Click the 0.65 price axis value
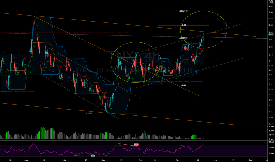The image size is (275, 162). 271,75
